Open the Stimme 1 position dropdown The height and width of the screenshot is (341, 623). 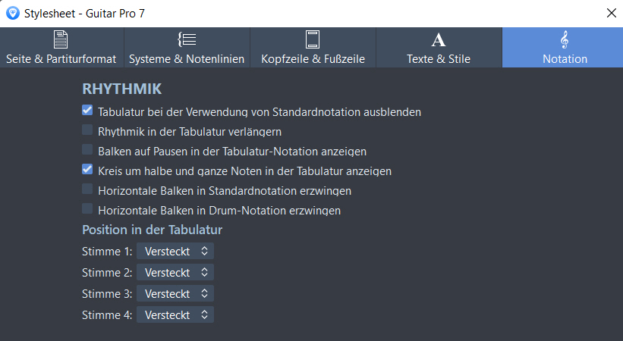[x=175, y=251]
